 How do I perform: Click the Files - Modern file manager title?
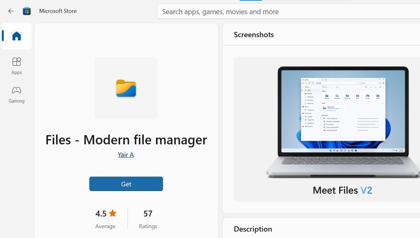point(126,140)
